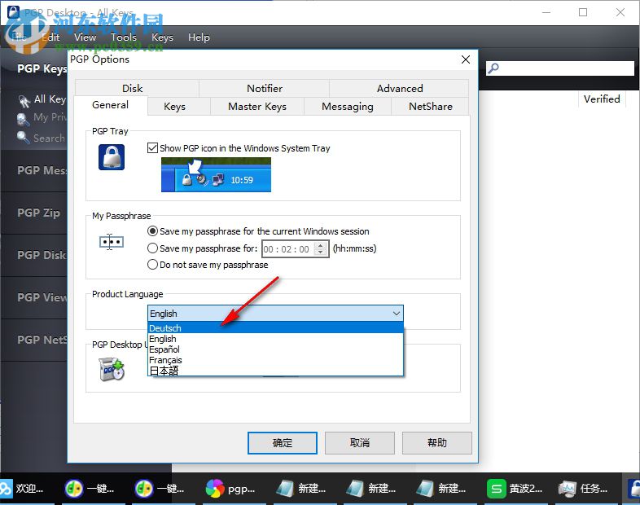This screenshot has height=505, width=640.
Task: Switch to the Messaging tab
Action: 348,107
